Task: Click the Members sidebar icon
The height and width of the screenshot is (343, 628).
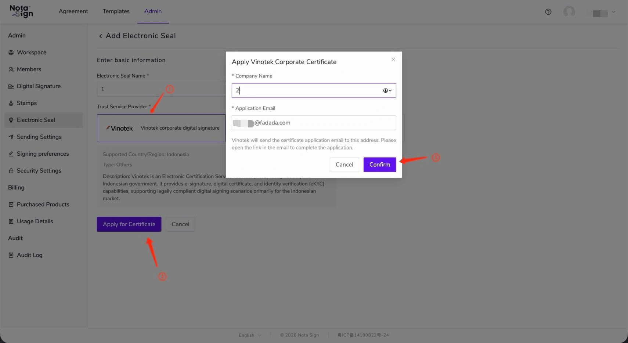Action: coord(11,69)
